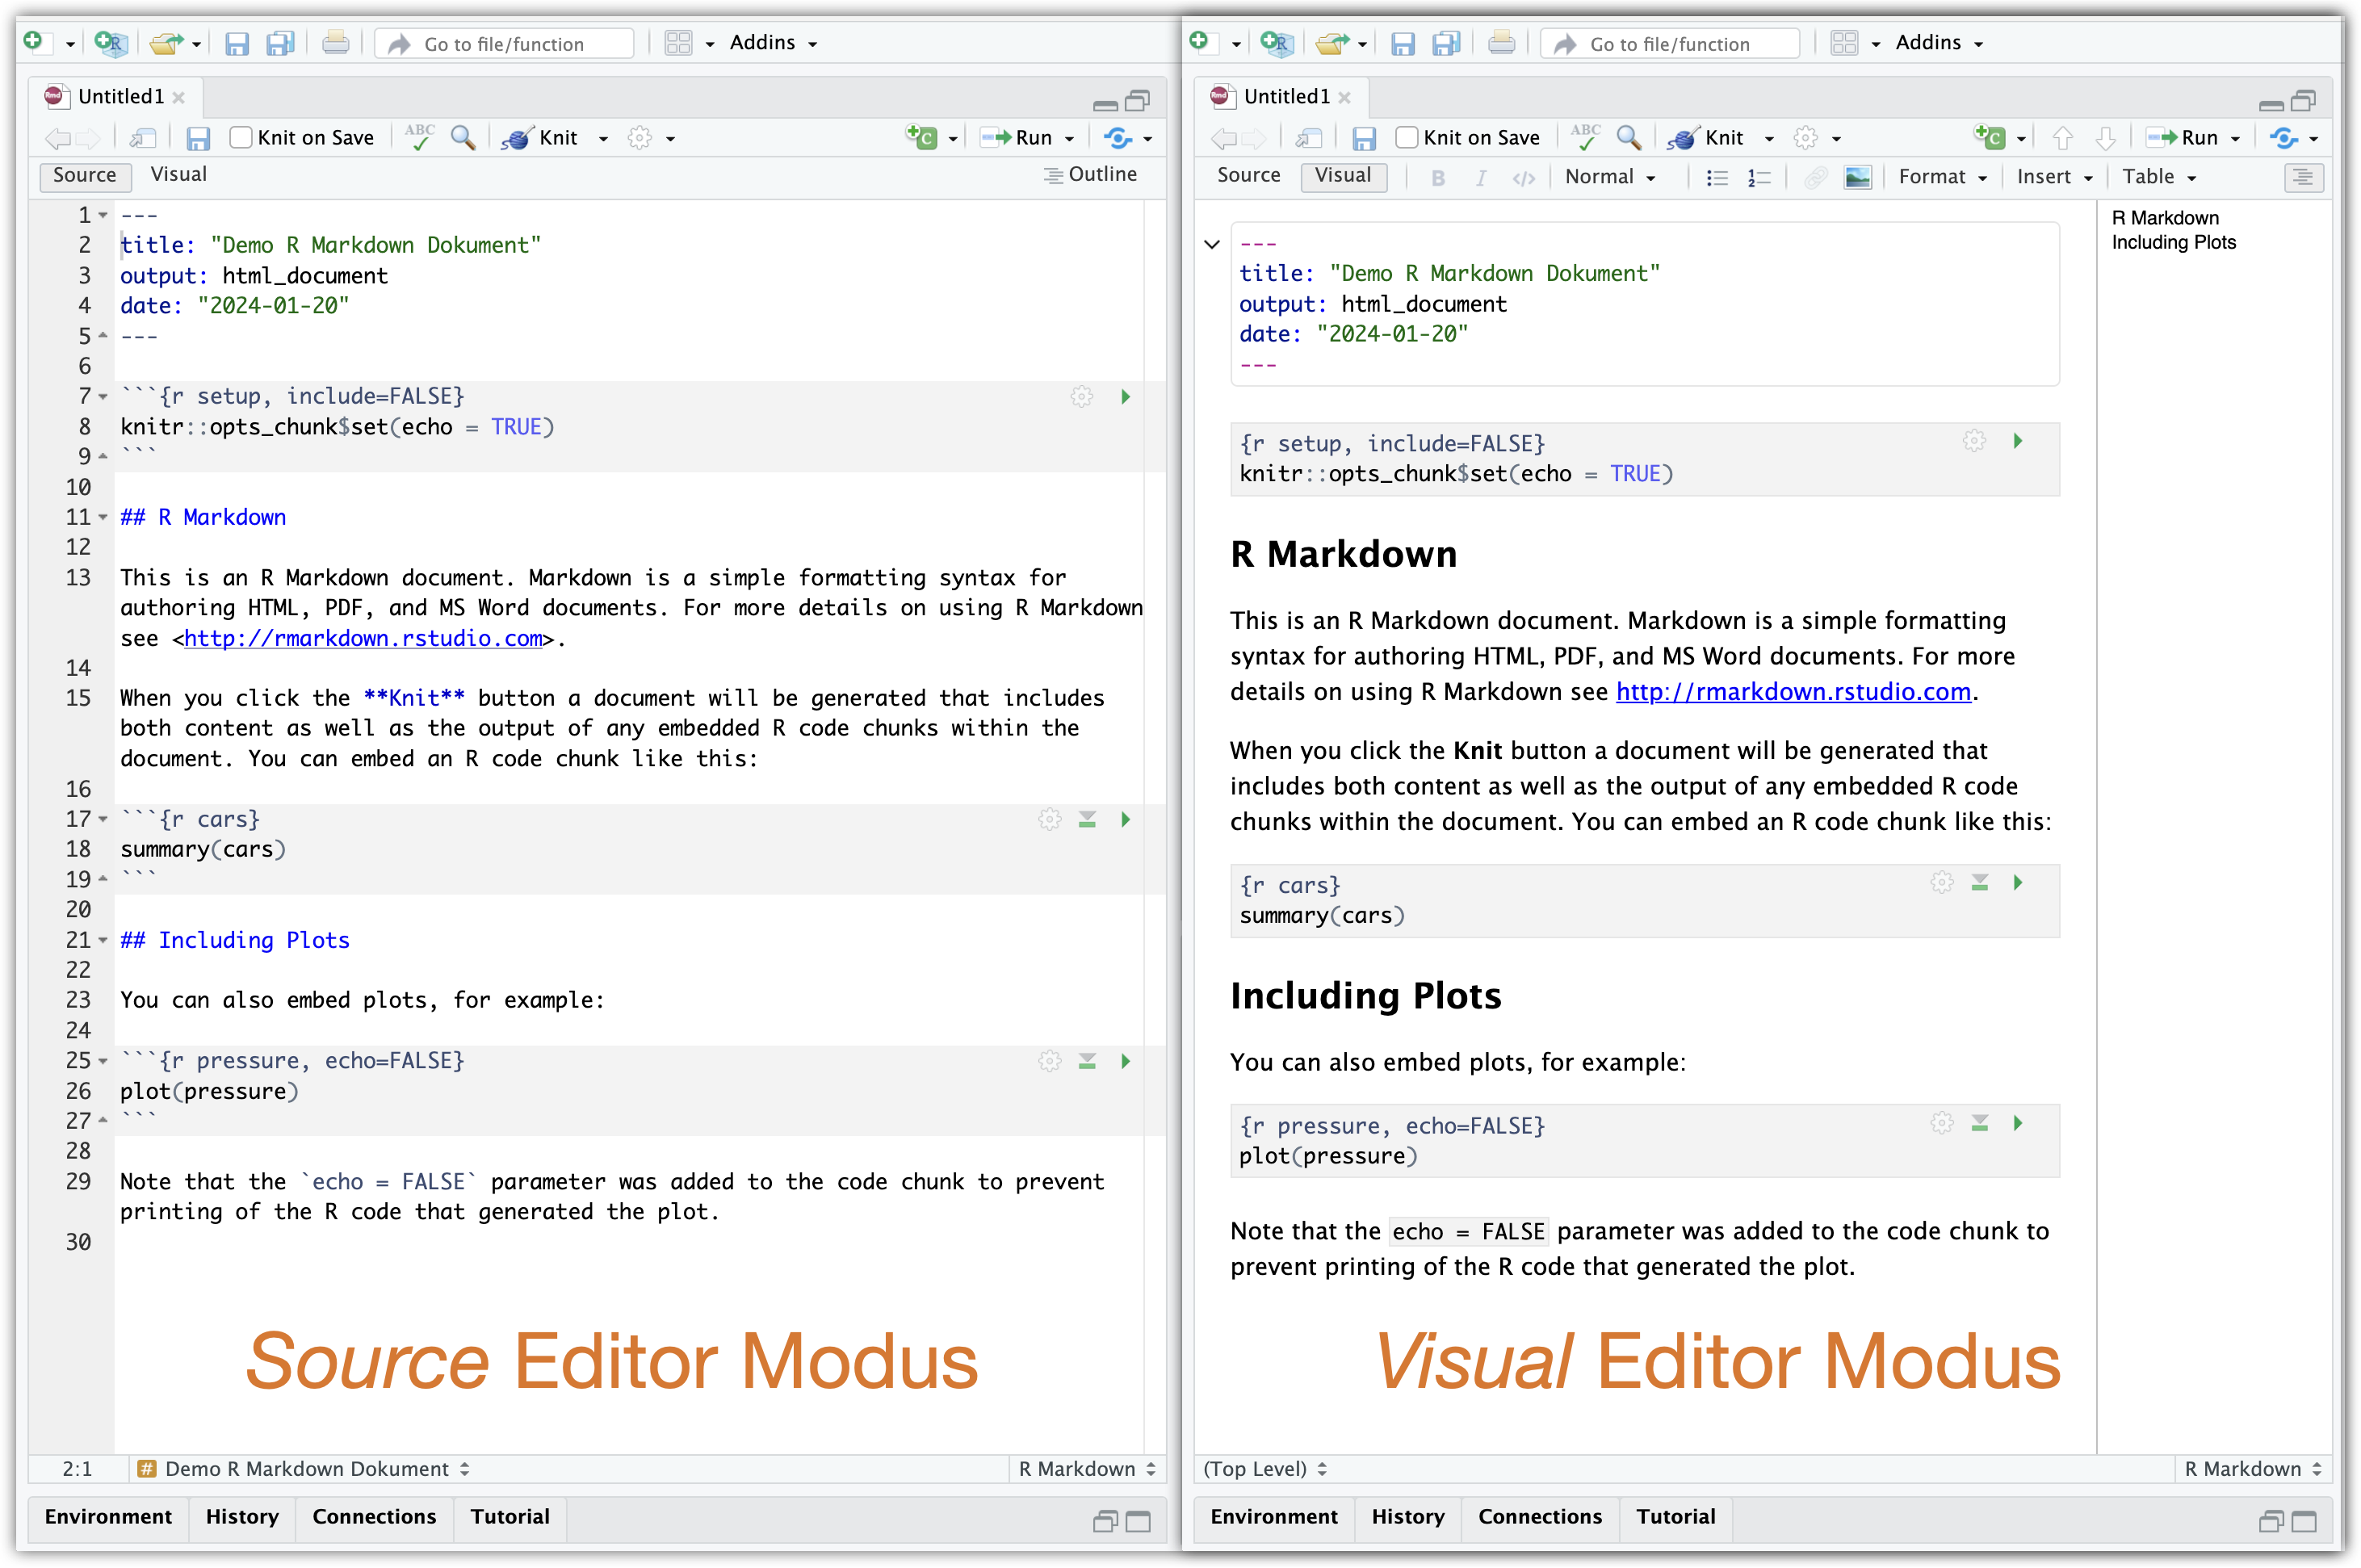Click the Bold formatting icon in visual editor
The height and width of the screenshot is (1568, 2361).
point(1438,177)
